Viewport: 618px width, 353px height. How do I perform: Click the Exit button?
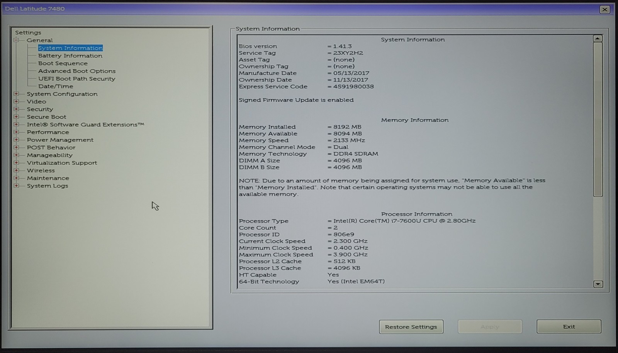(569, 327)
